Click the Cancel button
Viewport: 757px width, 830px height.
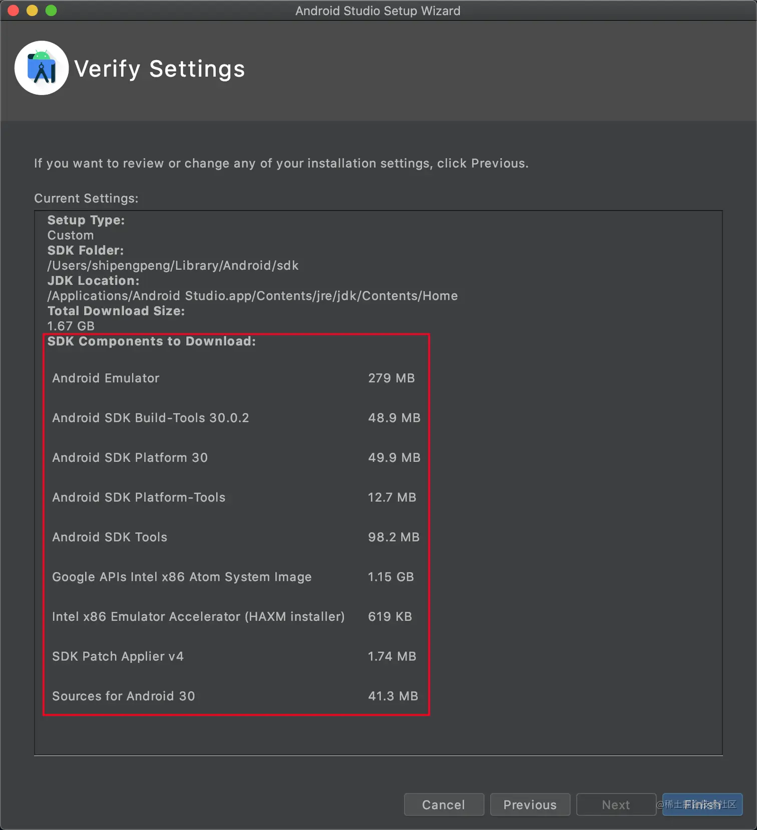[444, 804]
